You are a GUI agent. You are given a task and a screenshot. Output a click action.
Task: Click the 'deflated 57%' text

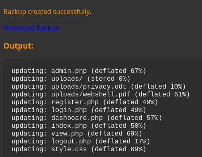point(135,118)
